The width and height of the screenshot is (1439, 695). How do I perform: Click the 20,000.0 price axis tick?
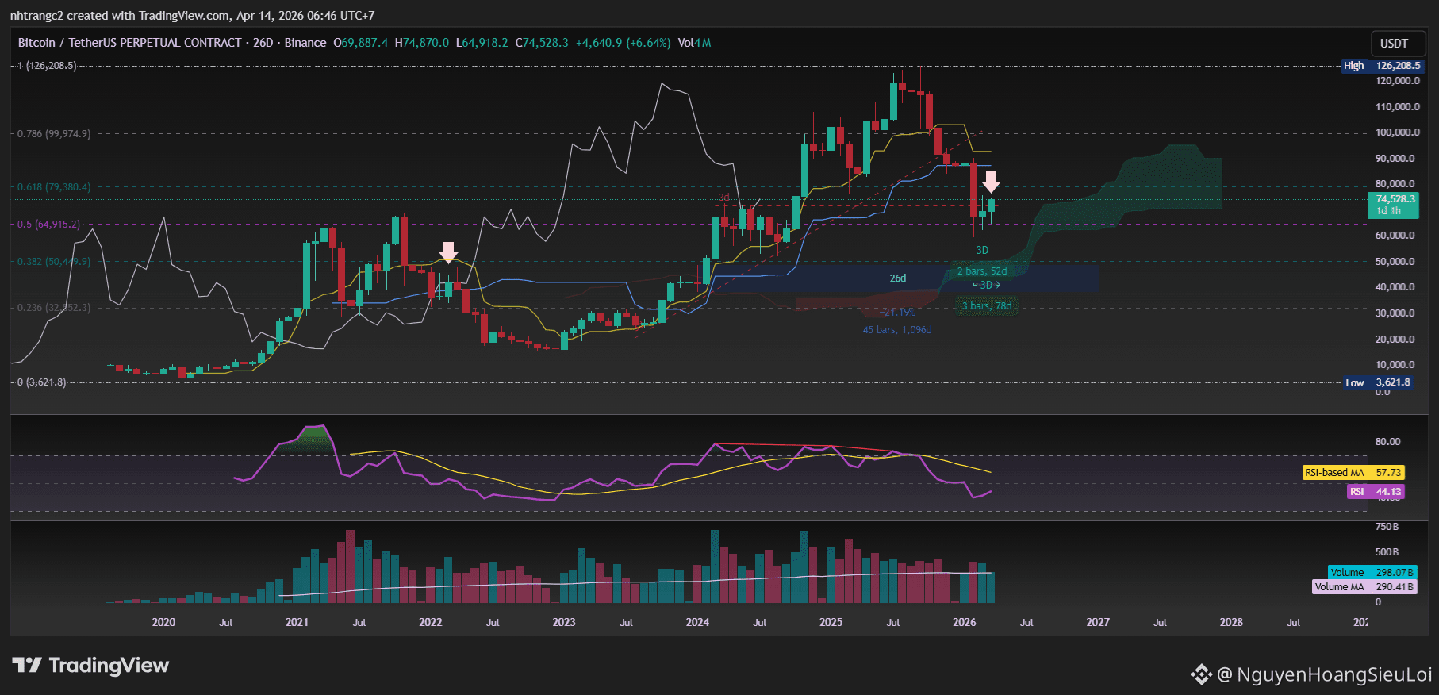pos(1395,340)
